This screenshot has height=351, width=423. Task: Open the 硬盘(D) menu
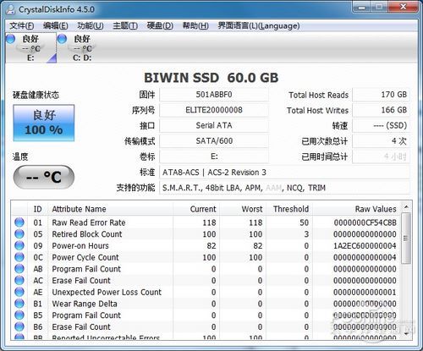[x=160, y=26]
